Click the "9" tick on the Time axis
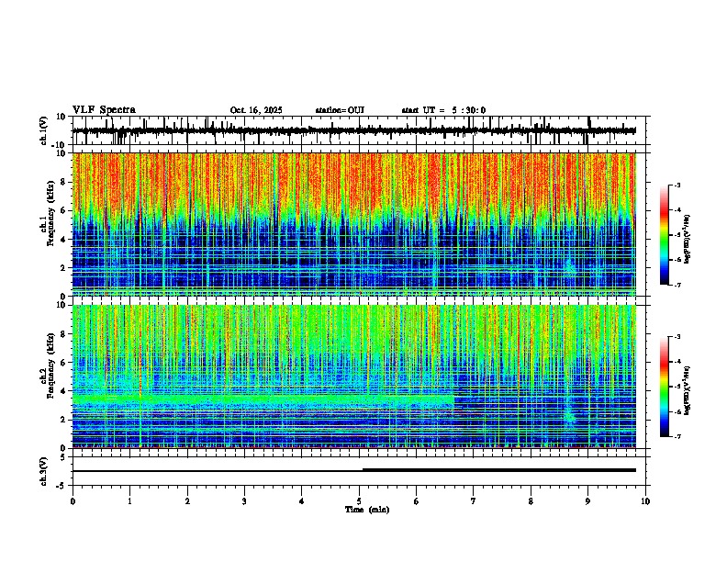Viewport: 727px width, 562px height. pyautogui.click(x=587, y=501)
